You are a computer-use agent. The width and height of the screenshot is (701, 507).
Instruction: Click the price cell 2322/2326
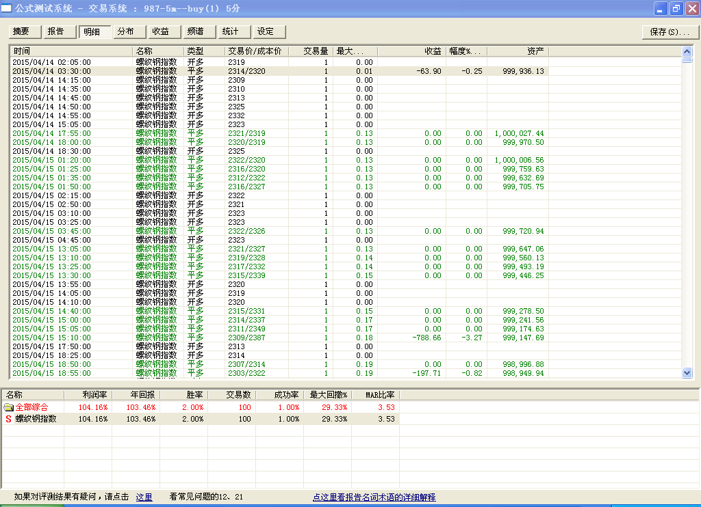[x=246, y=231]
